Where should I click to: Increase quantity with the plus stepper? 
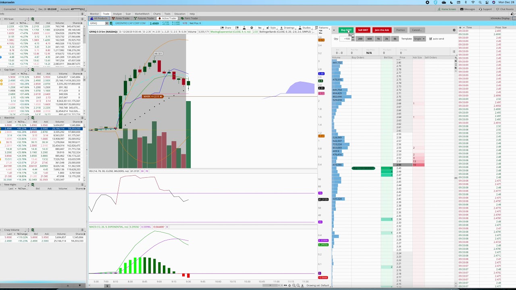tap(353, 37)
